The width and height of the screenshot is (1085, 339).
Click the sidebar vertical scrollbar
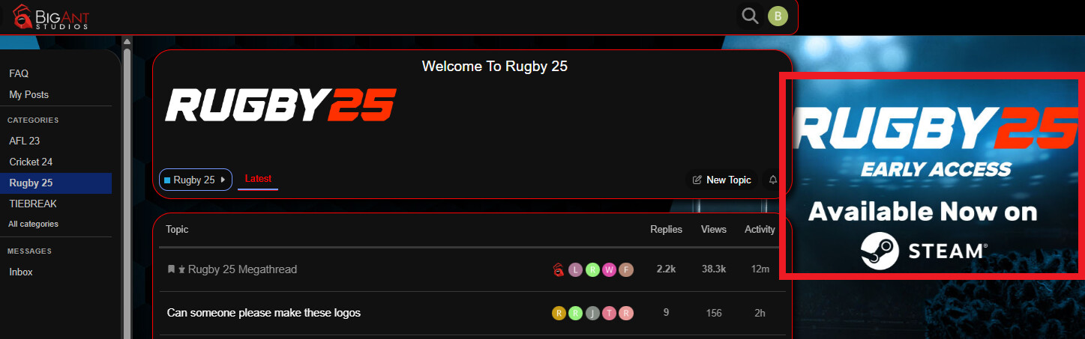pyautogui.click(x=127, y=187)
